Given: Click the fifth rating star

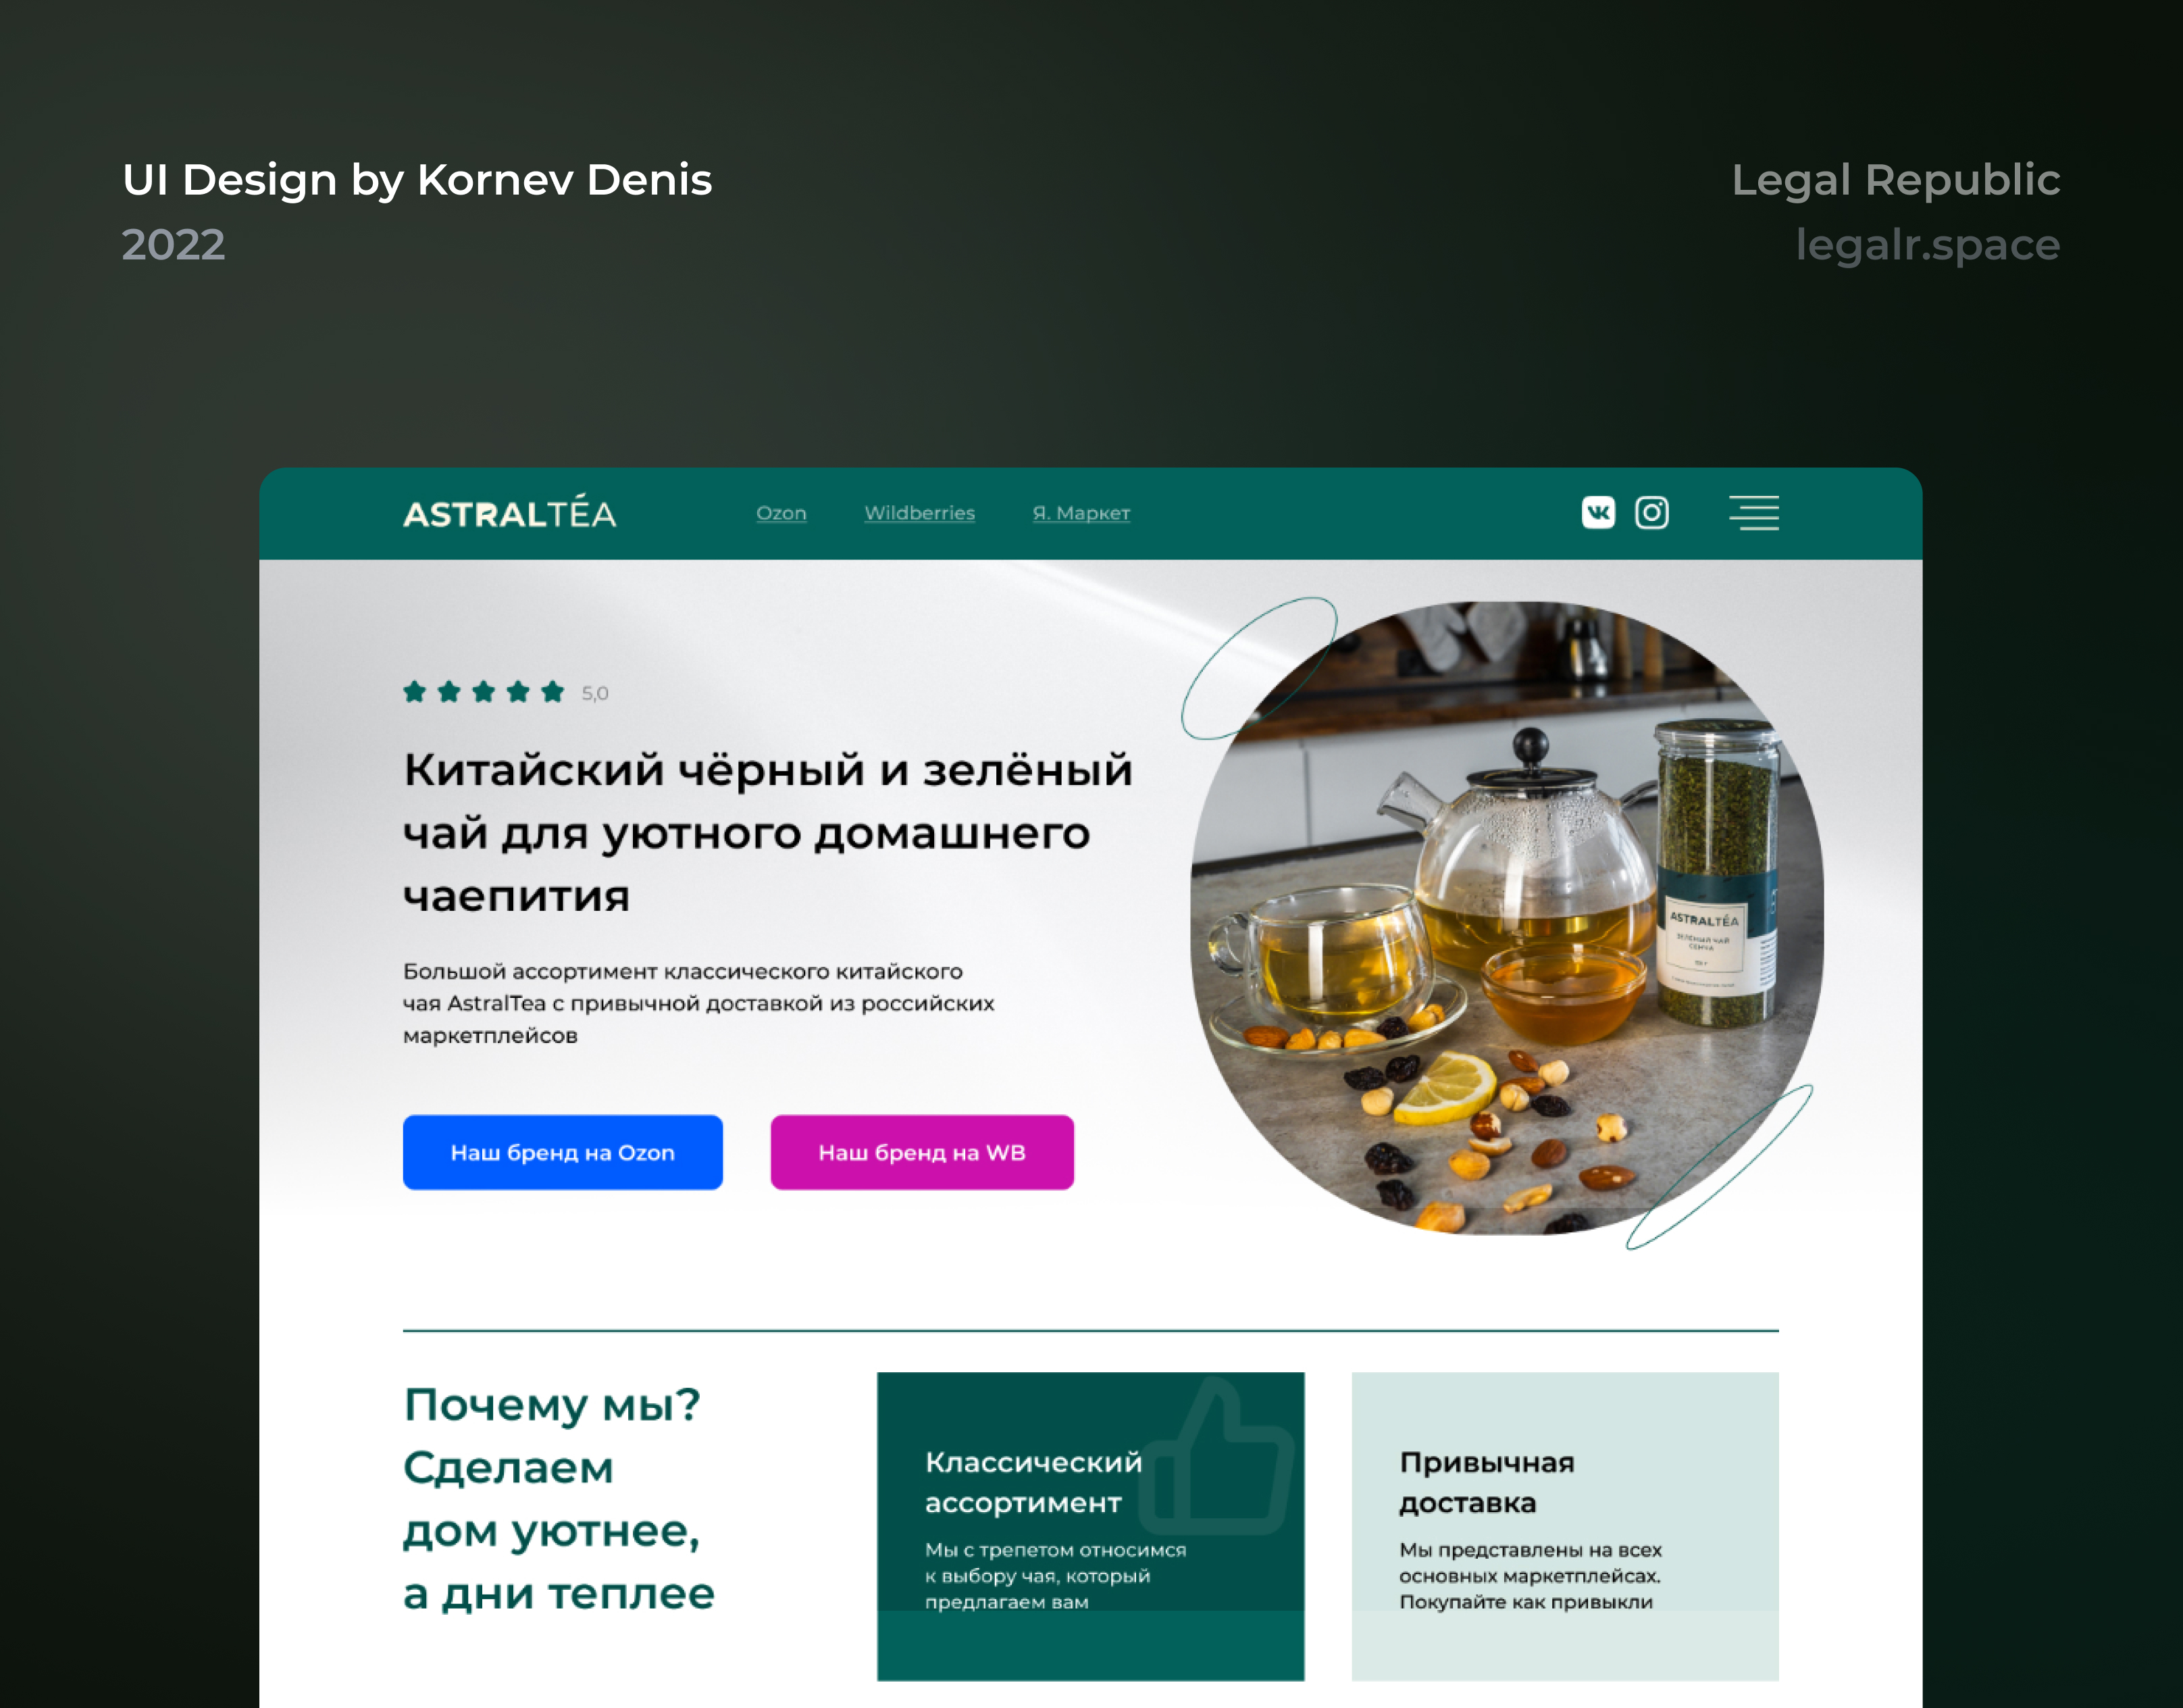Looking at the screenshot, I should coord(553,691).
